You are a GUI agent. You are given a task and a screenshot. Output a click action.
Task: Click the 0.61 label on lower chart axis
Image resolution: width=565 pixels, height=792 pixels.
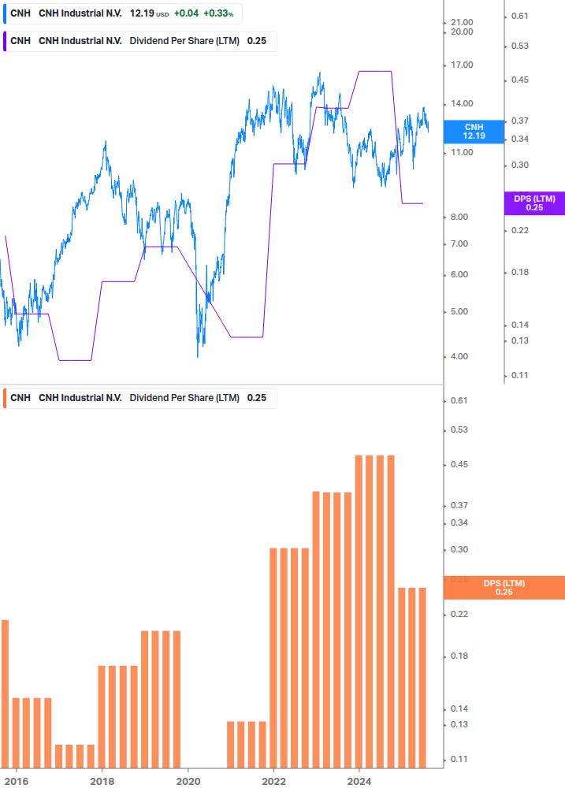click(x=459, y=400)
